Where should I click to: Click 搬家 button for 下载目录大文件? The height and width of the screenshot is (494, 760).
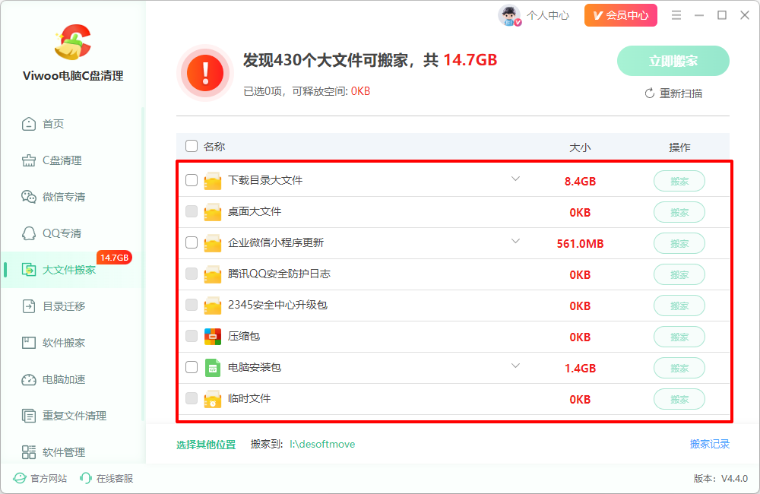point(679,182)
